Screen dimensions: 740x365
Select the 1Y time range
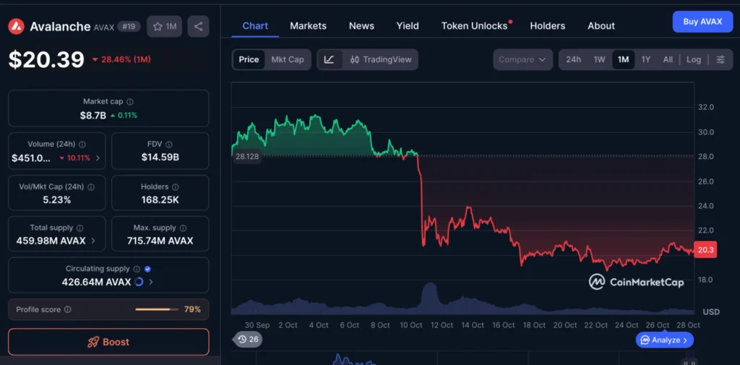646,59
